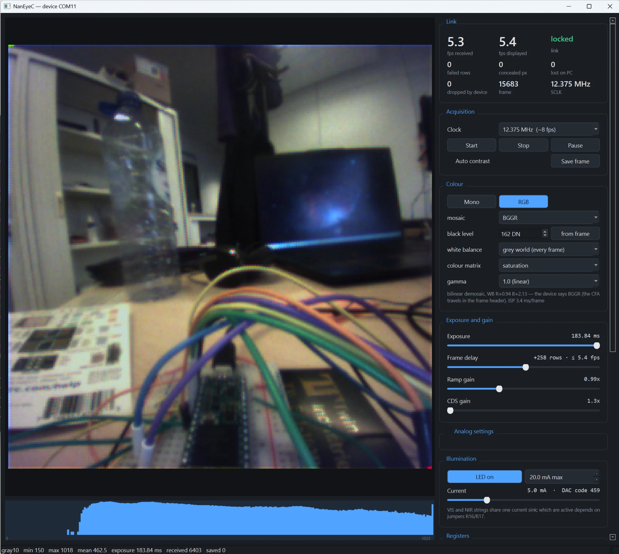Click the live camera image view
Image resolution: width=619 pixels, height=554 pixels.
click(x=220, y=256)
